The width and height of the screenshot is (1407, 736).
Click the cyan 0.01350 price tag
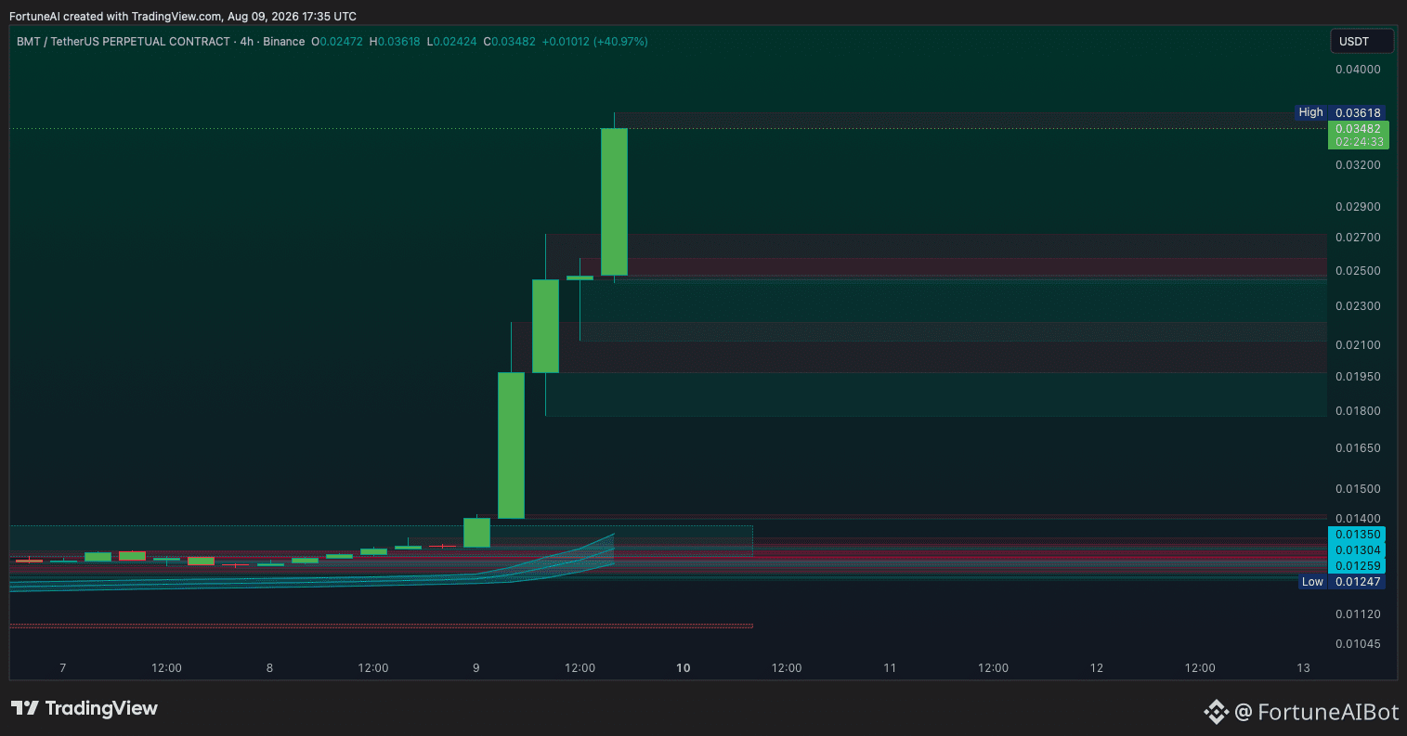[1358, 535]
